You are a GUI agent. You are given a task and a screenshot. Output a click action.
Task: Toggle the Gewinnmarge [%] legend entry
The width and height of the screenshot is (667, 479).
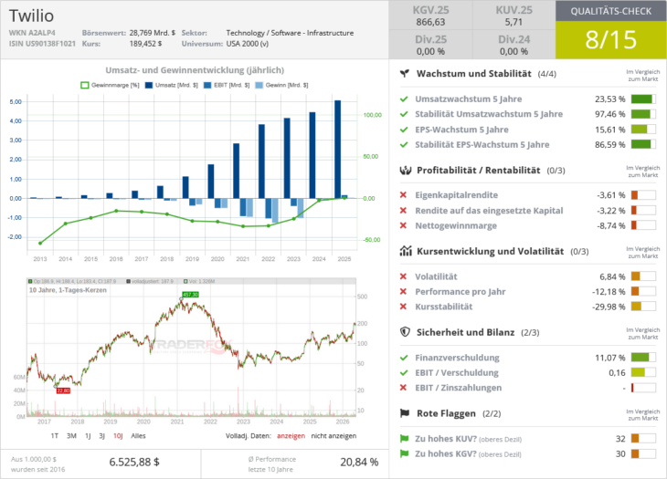click(x=110, y=85)
